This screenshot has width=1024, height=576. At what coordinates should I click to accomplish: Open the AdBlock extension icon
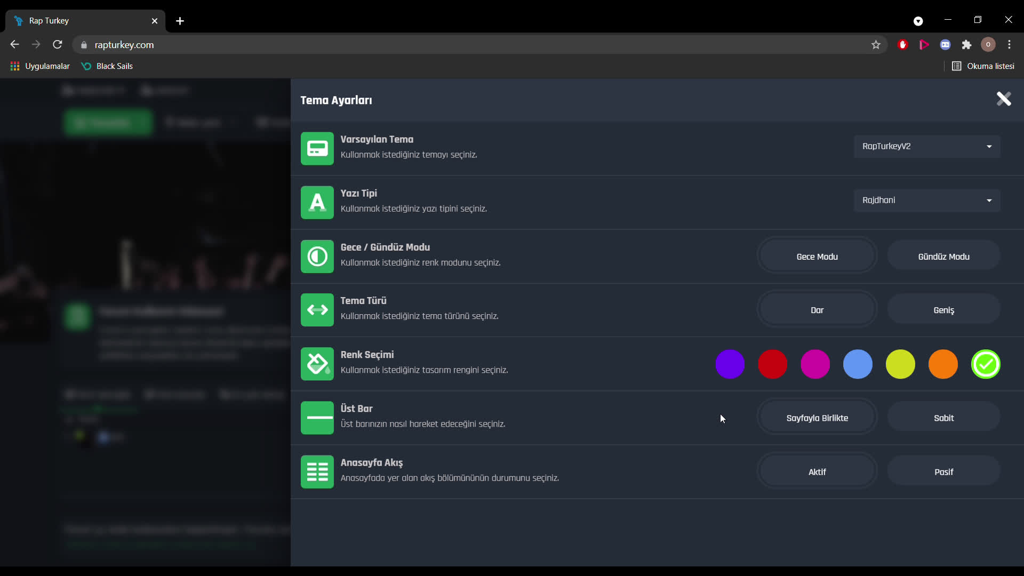902,45
